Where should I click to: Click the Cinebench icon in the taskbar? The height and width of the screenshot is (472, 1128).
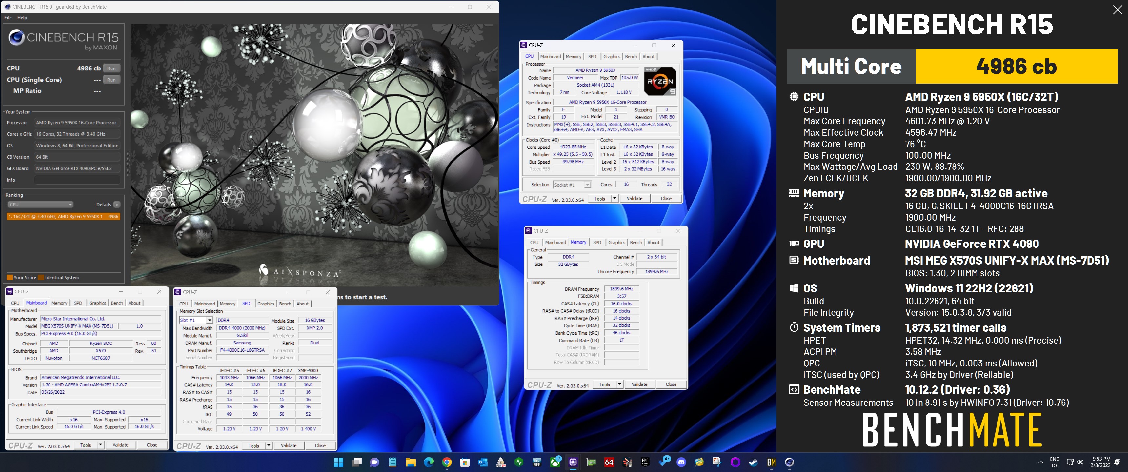tap(789, 462)
